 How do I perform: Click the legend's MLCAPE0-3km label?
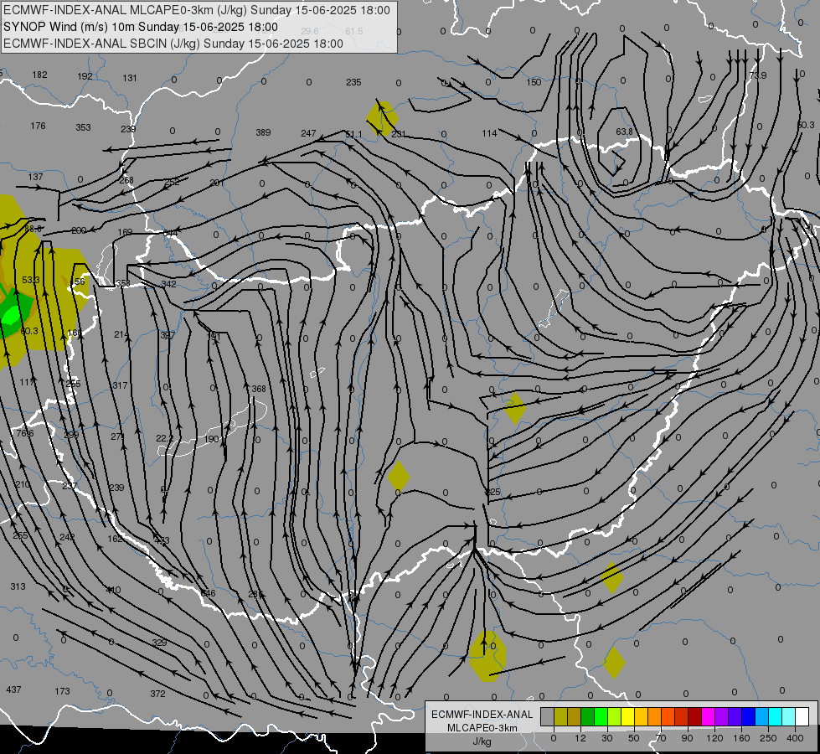pos(482,728)
